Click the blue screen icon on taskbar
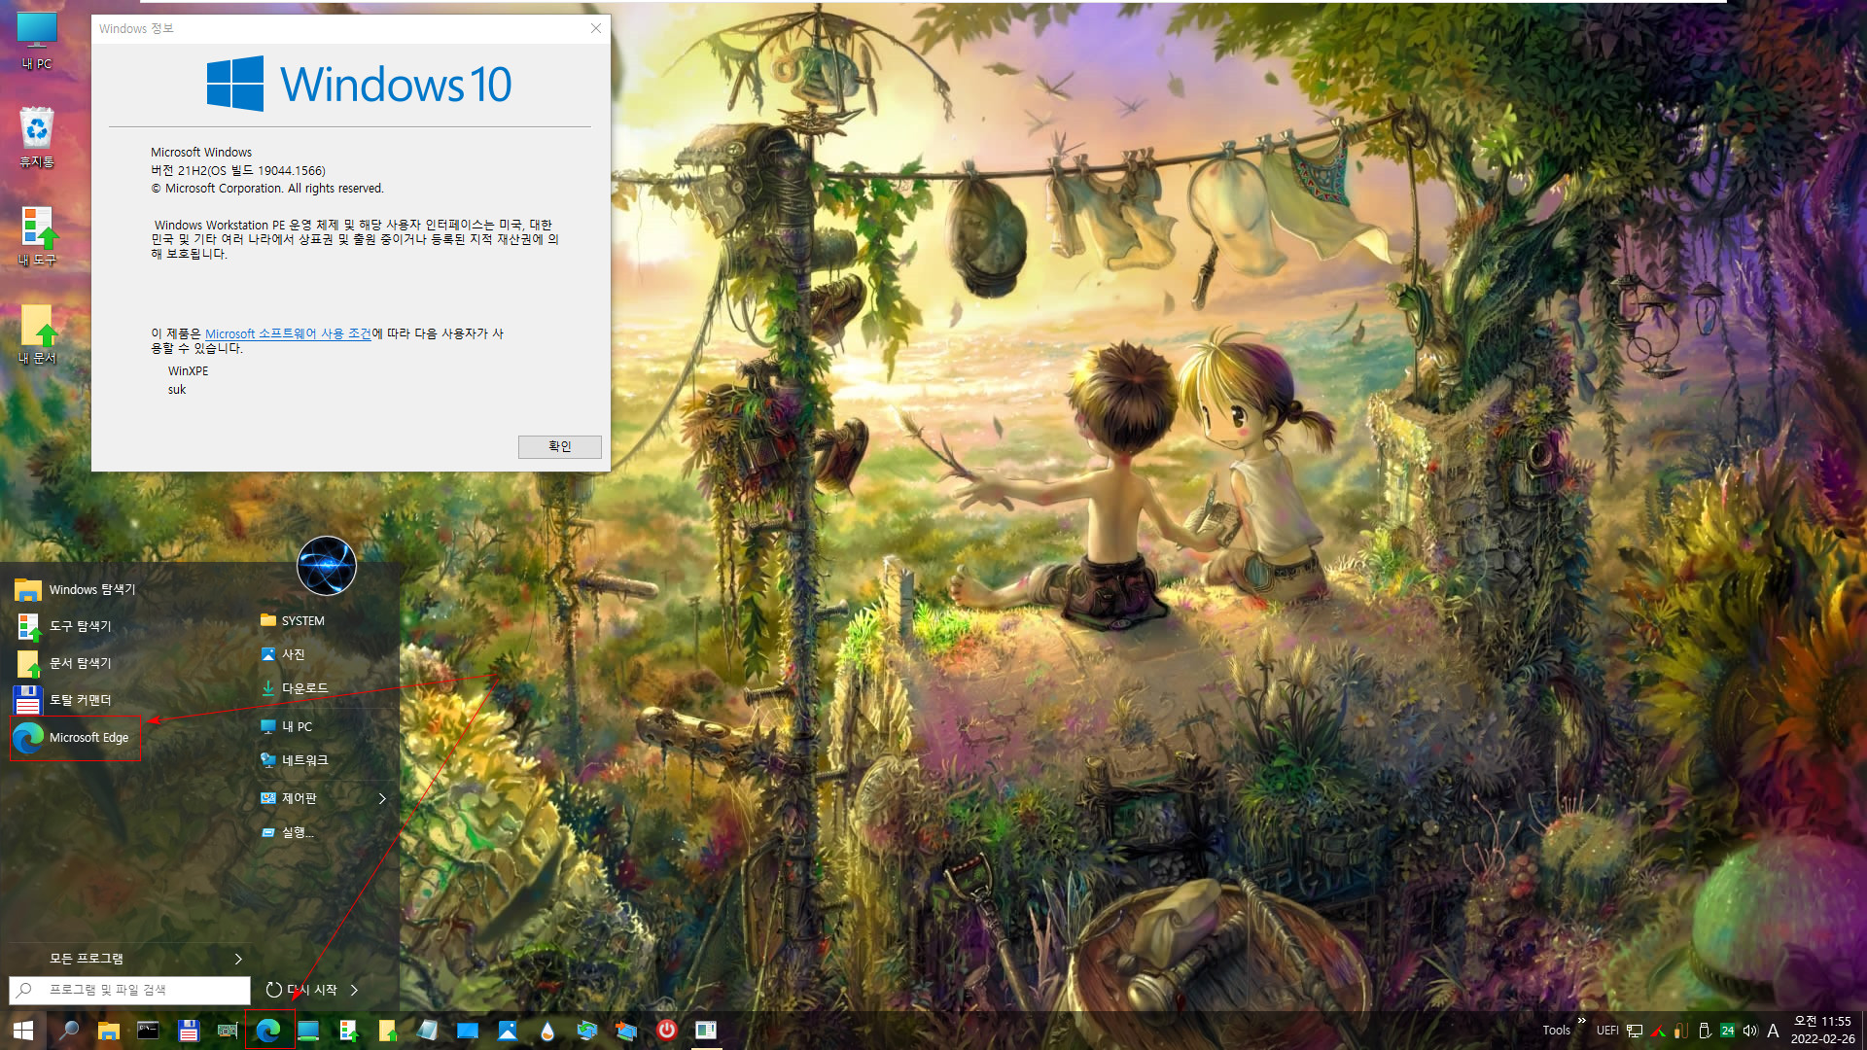 click(x=468, y=1031)
